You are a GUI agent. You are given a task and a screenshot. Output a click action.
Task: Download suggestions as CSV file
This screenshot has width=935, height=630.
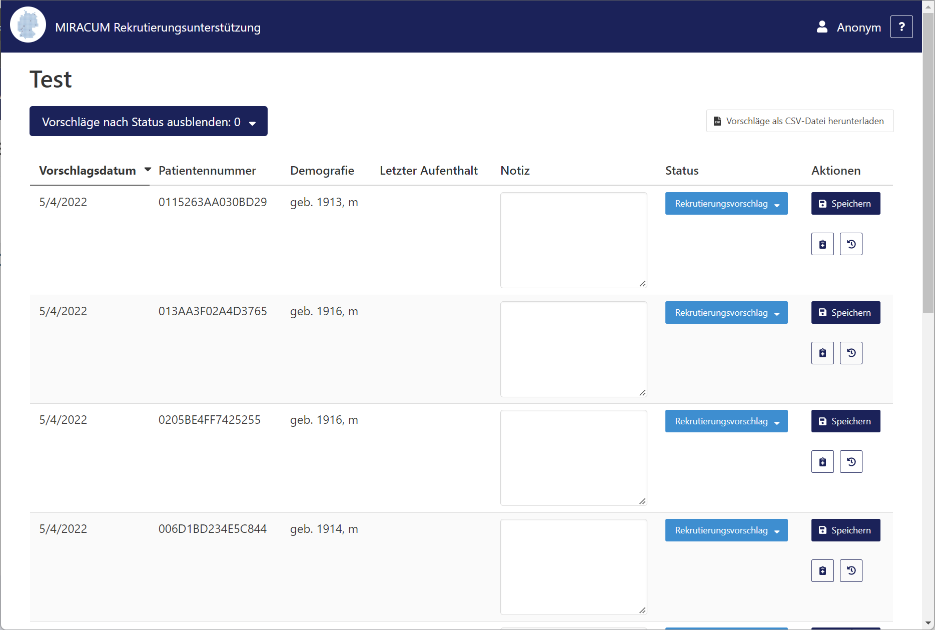(800, 121)
